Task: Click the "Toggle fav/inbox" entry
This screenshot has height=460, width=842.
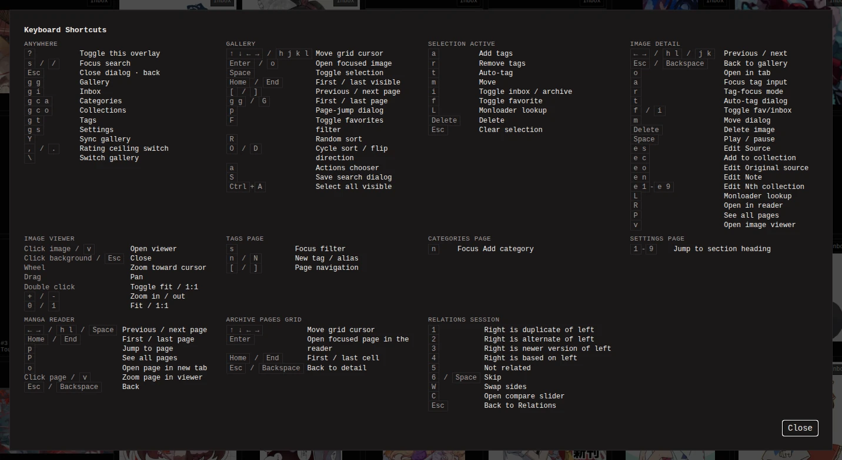Action: (x=757, y=110)
